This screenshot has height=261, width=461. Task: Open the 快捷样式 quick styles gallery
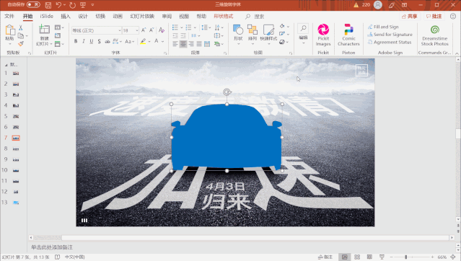268,35
